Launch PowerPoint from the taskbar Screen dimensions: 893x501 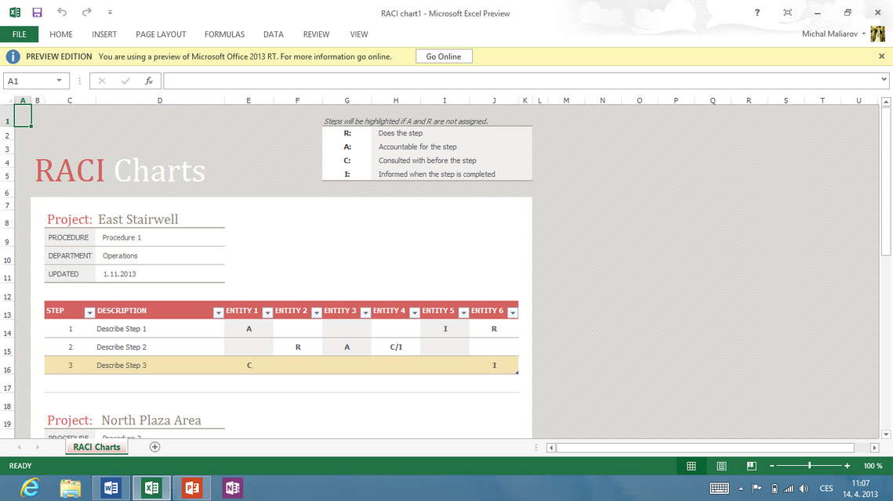pos(191,488)
